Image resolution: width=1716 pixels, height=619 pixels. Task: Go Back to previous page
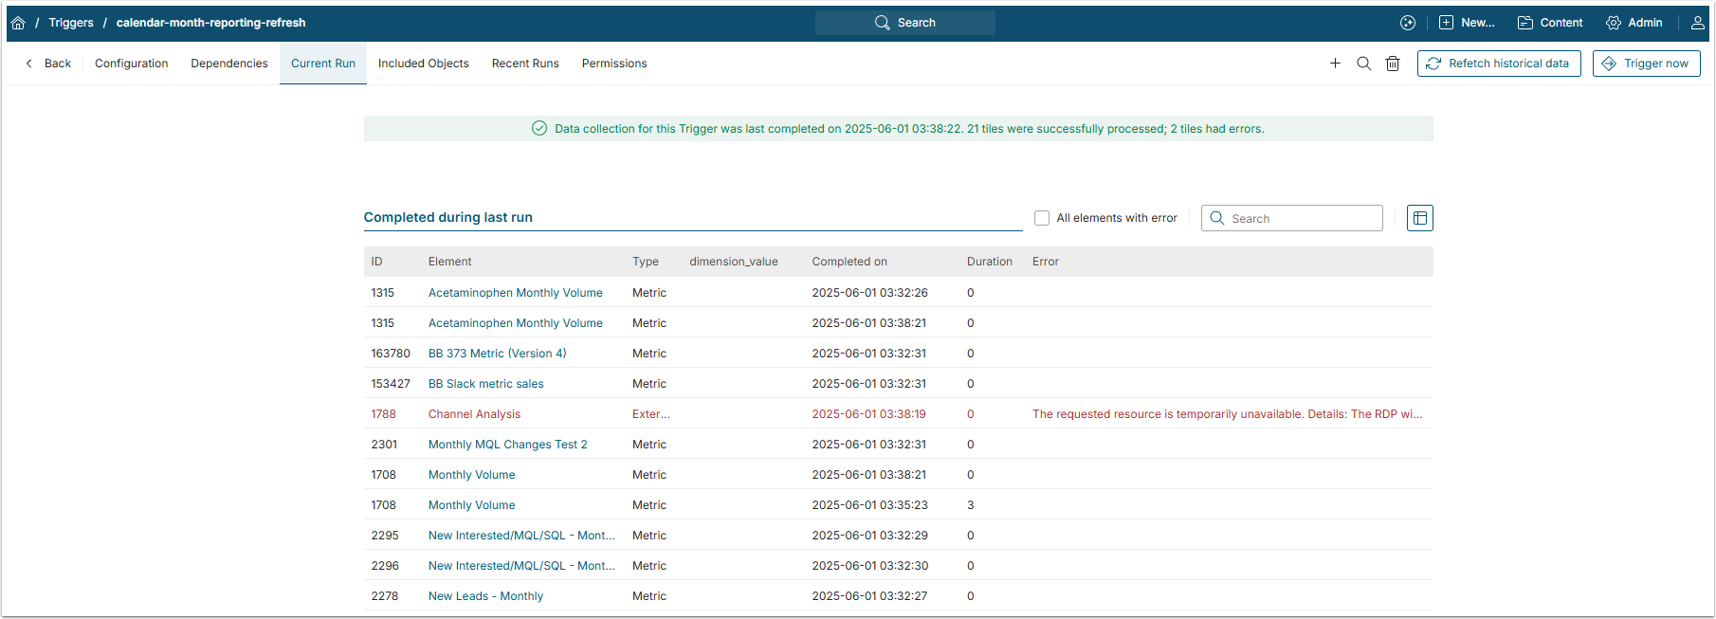(48, 64)
